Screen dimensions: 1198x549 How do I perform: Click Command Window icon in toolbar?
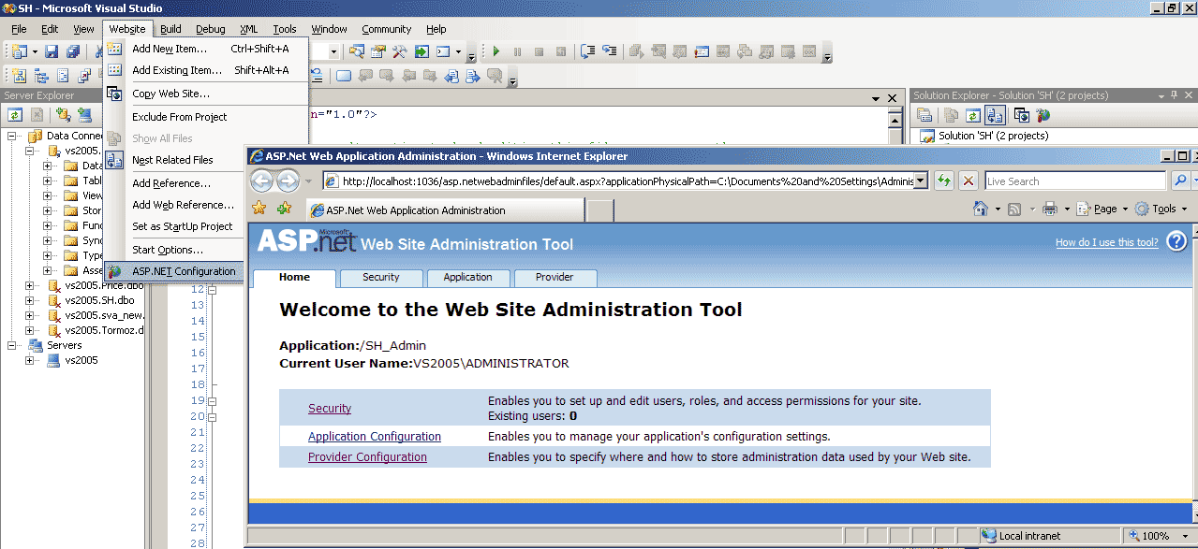coord(443,51)
